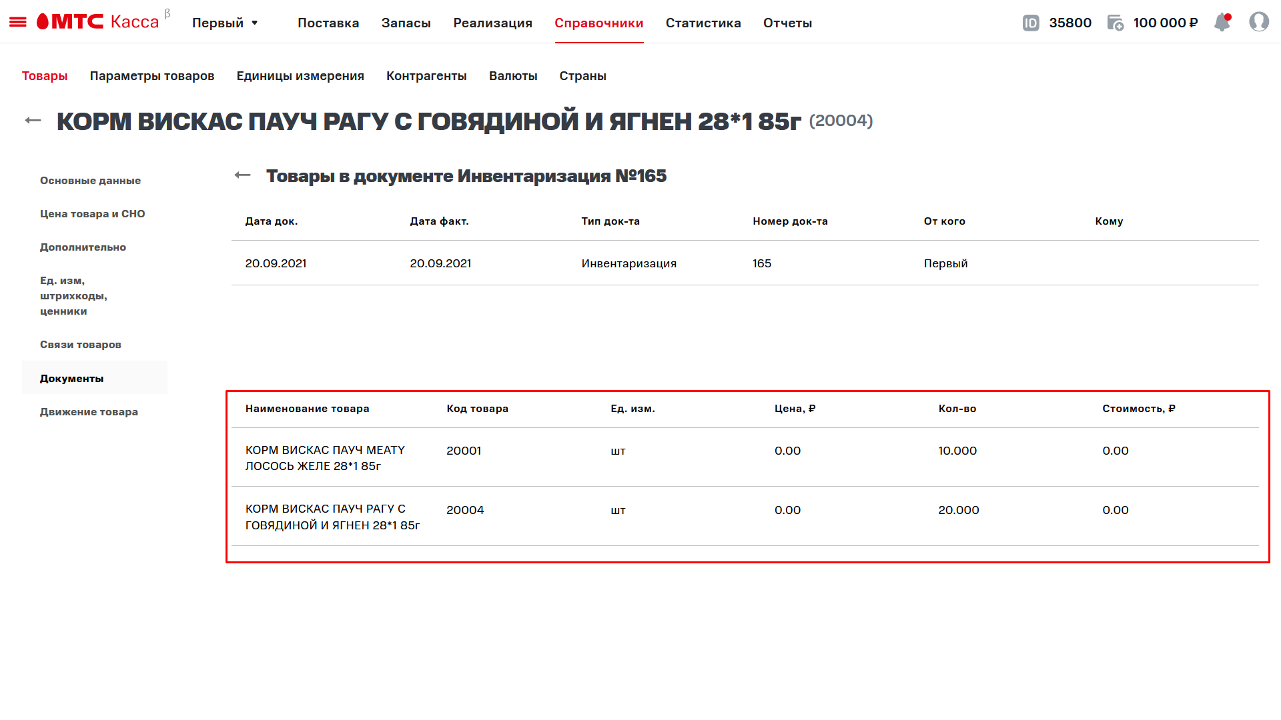Open Ед. изм, штрихкоды, ценники section
This screenshot has height=720, width=1281.
click(x=73, y=296)
